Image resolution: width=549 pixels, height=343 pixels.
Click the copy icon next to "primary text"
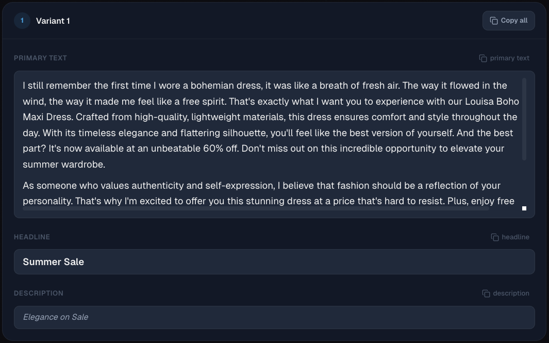tap(482, 58)
